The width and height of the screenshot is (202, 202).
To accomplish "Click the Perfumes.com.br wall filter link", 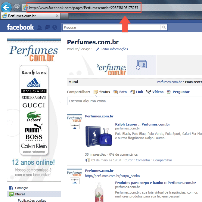I will pos(169,82).
